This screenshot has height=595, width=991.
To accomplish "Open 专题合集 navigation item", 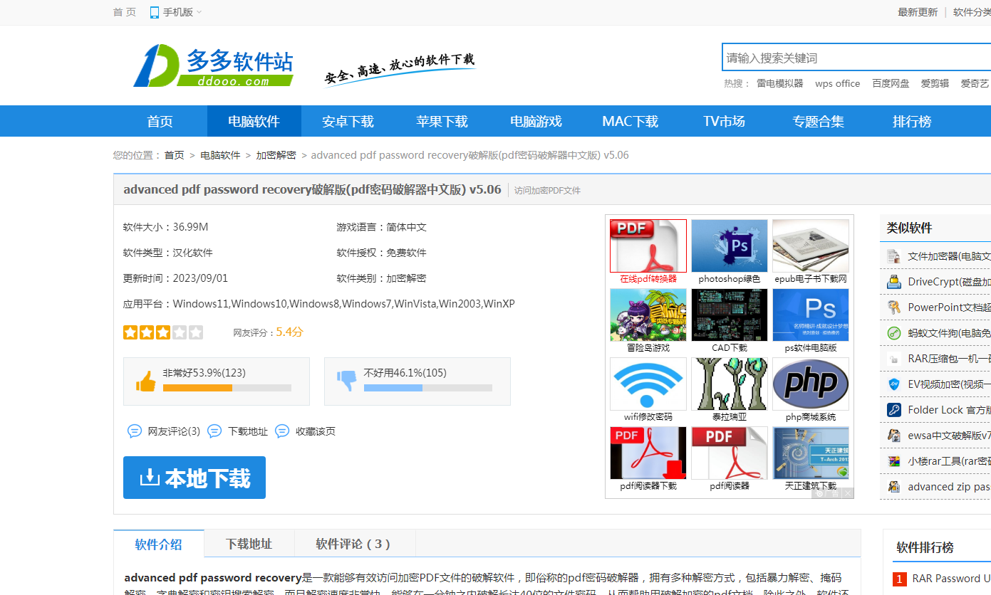I will [819, 121].
